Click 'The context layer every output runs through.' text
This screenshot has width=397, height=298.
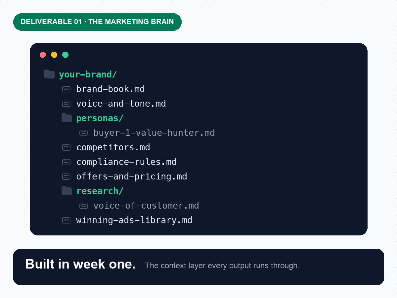[x=222, y=266]
